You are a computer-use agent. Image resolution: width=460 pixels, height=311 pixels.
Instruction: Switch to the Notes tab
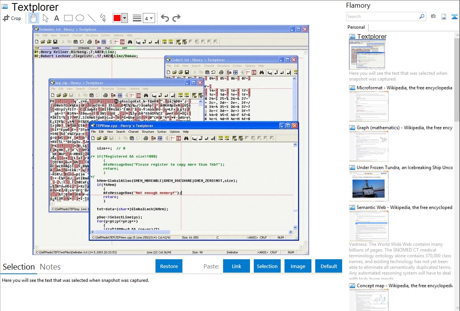coord(50,267)
